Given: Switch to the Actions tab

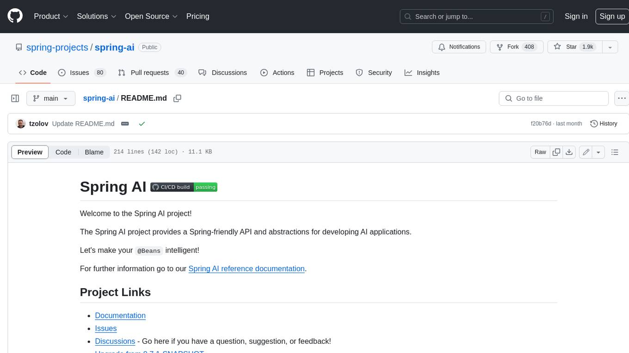Looking at the screenshot, I should pos(277,73).
